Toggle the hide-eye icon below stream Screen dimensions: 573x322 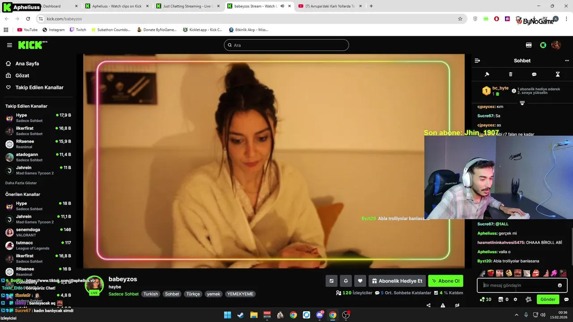click(x=457, y=305)
